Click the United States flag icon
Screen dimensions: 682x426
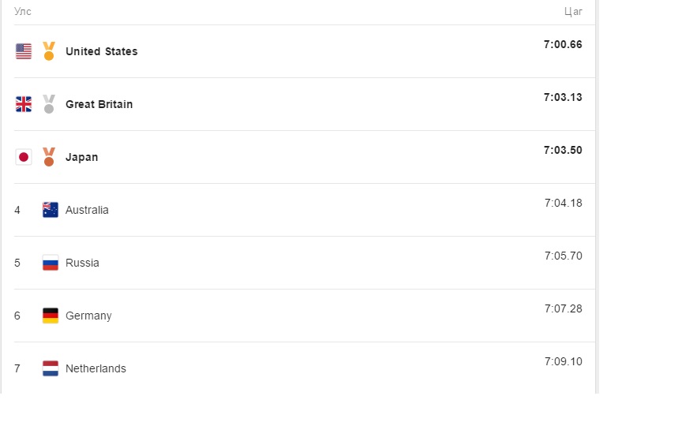24,51
